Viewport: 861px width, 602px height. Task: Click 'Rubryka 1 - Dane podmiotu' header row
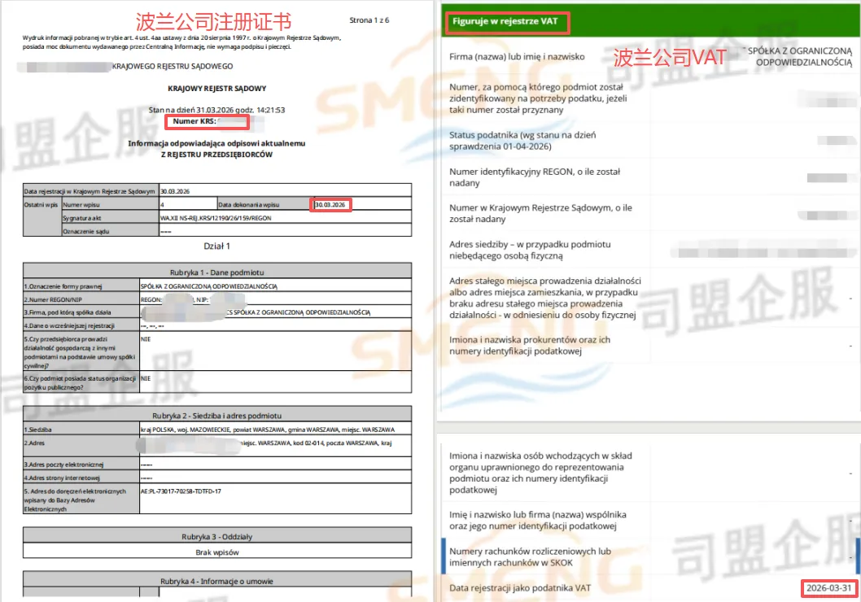tap(217, 273)
